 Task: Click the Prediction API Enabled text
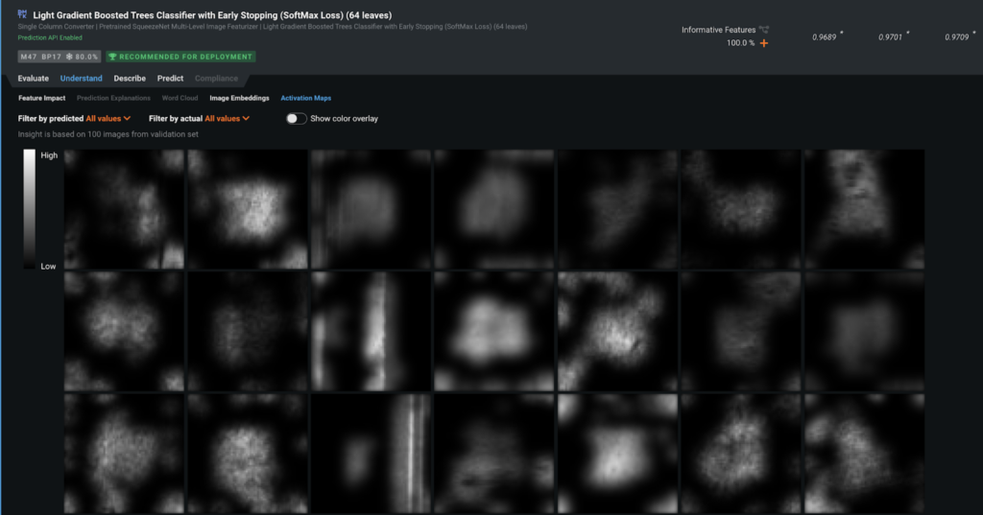[x=50, y=37]
